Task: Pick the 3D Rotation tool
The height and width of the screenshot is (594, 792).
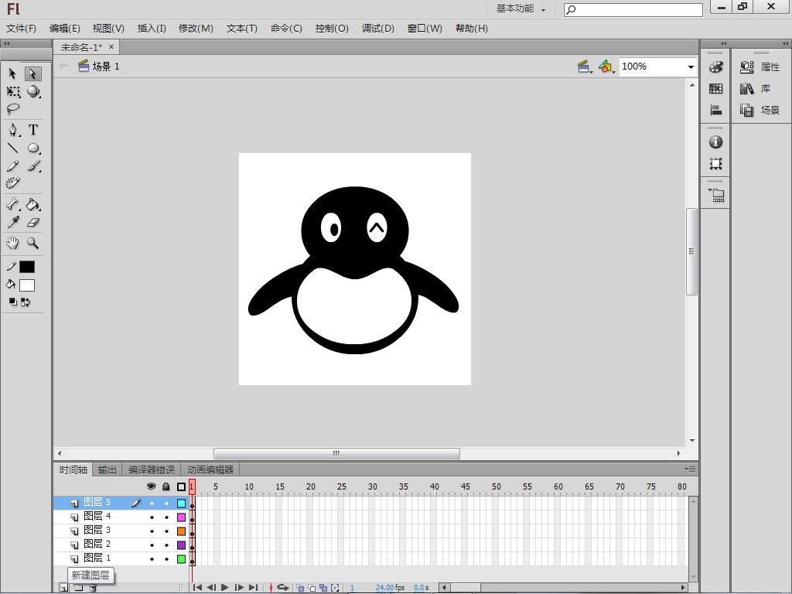Action: [33, 91]
